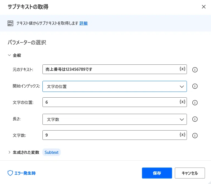
Task: Show info for 文字数 field
Action: [x=195, y=135]
